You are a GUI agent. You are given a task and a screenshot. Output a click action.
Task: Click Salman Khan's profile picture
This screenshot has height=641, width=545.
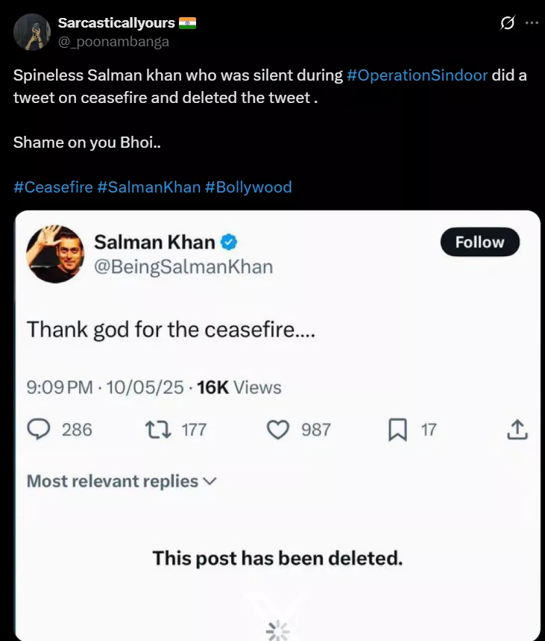click(55, 254)
